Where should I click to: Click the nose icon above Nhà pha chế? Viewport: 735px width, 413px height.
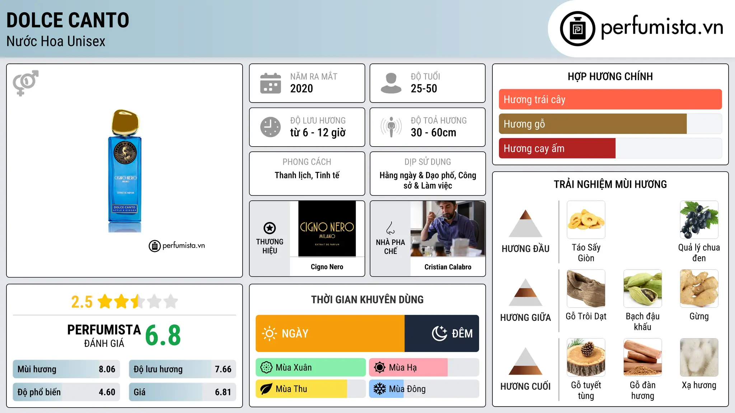click(390, 228)
